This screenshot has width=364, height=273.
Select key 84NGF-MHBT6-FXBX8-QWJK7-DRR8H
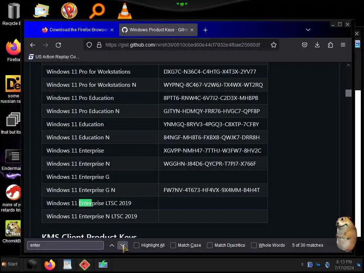212,138
